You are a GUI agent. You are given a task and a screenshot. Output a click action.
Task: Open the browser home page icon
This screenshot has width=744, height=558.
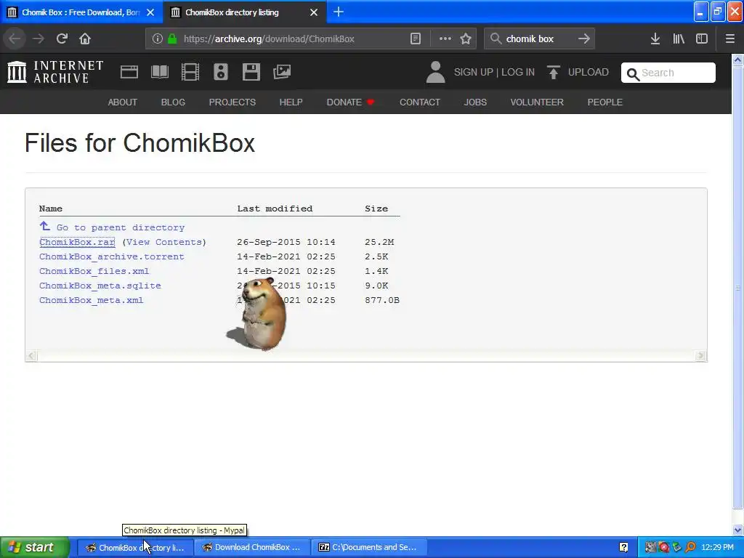point(85,39)
